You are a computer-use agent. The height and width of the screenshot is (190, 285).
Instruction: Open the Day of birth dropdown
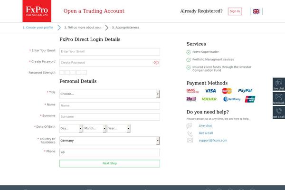[x=71, y=128]
